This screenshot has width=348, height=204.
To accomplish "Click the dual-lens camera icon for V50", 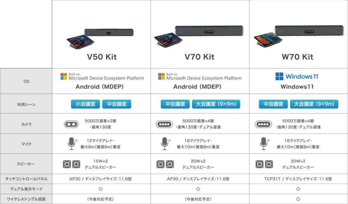I will (71, 124).
